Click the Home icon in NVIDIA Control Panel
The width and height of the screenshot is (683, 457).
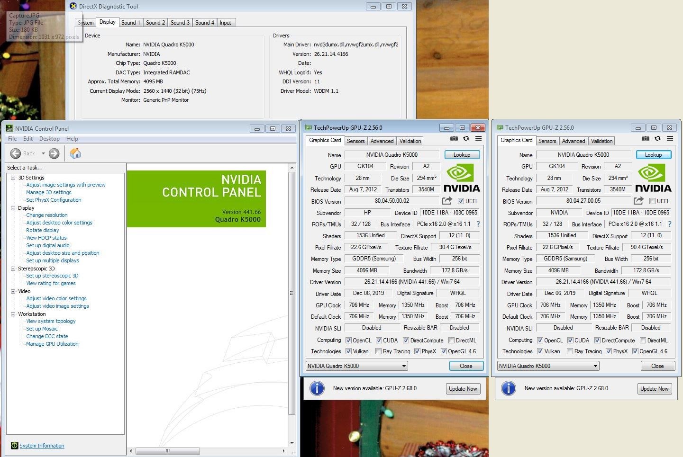point(75,153)
